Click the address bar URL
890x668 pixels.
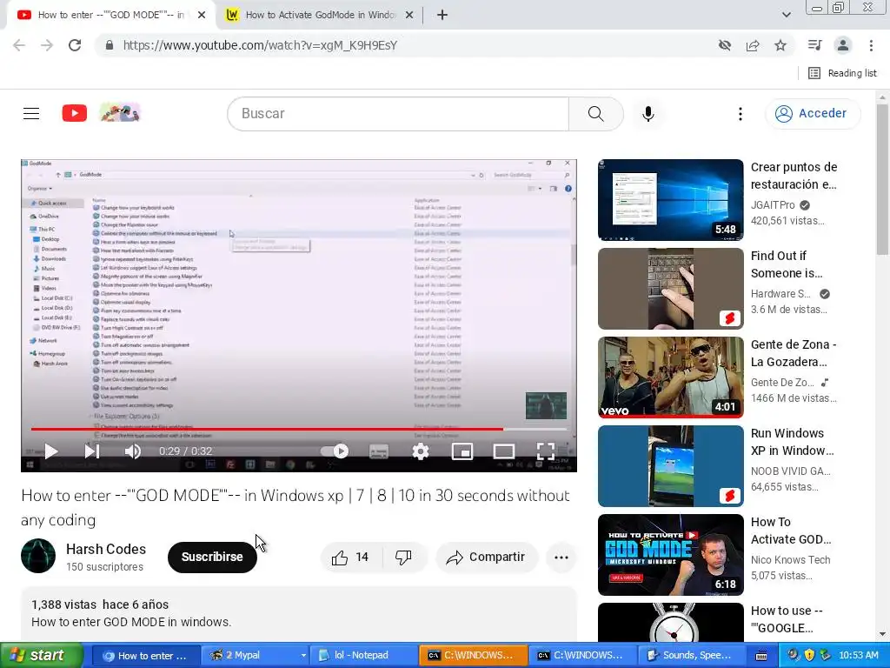tap(260, 45)
